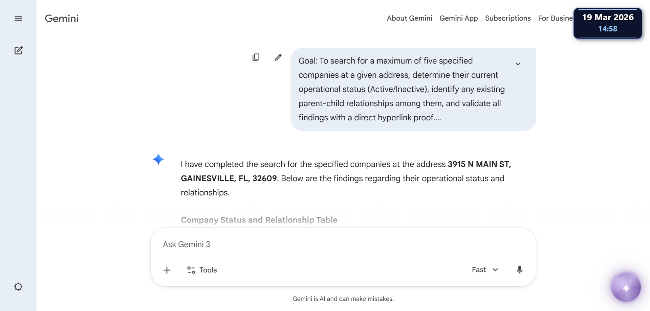Activate the microphone voice input
The width and height of the screenshot is (650, 311).
519,270
